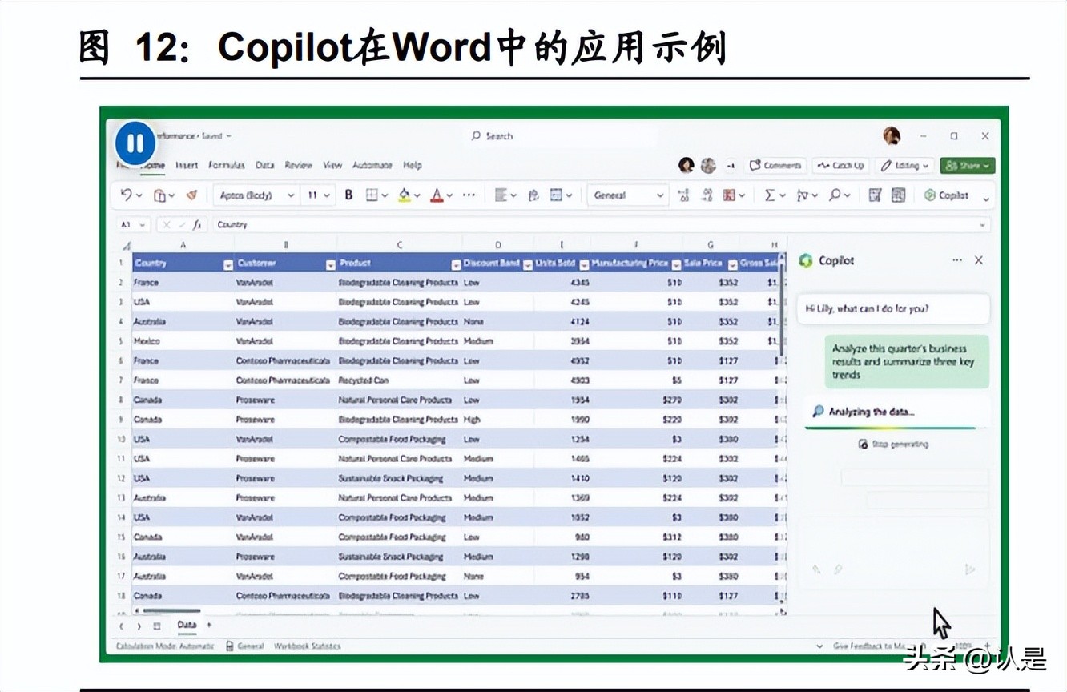1067x692 pixels.
Task: Open the Data ribbon tab
Action: [x=265, y=165]
